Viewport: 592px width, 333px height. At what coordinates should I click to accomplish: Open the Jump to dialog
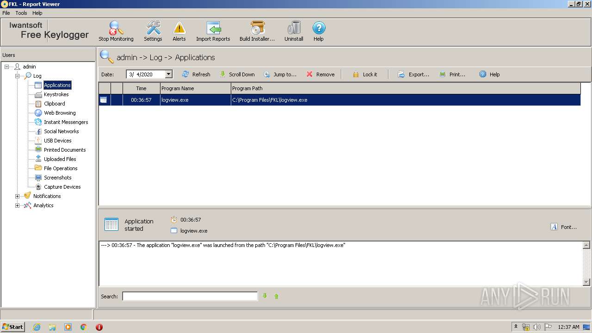coord(280,74)
